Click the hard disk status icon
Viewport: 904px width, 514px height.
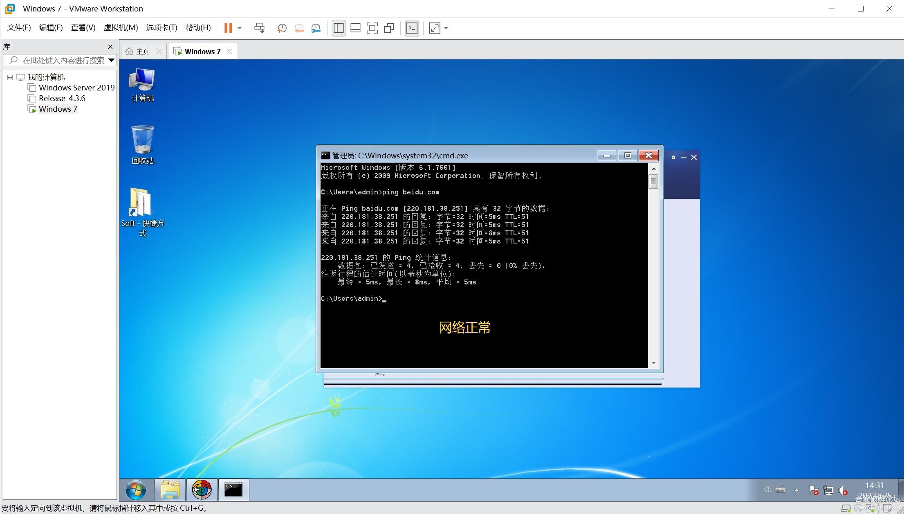click(x=846, y=509)
